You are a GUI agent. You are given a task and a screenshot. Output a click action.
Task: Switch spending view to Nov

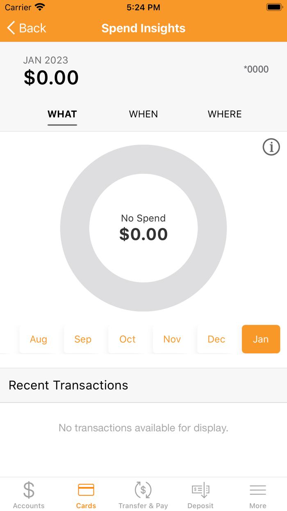click(x=172, y=339)
